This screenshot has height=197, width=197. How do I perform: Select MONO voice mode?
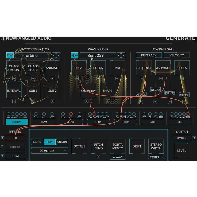coord(37,142)
